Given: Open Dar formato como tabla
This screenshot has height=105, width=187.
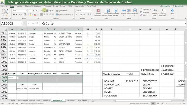Looking at the screenshot, I should pos(108,13).
